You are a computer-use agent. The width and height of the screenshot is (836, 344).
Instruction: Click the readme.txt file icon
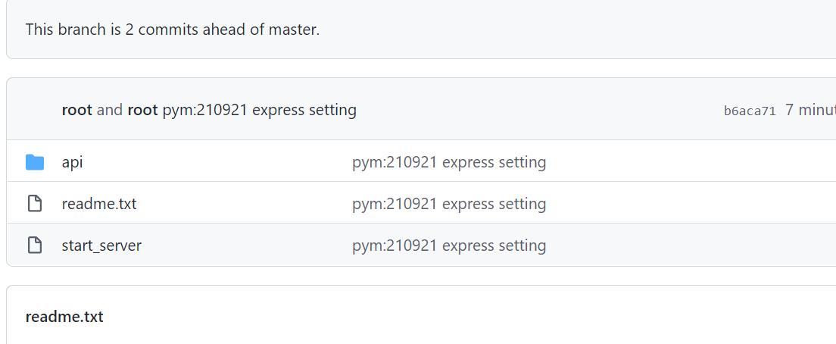point(35,204)
